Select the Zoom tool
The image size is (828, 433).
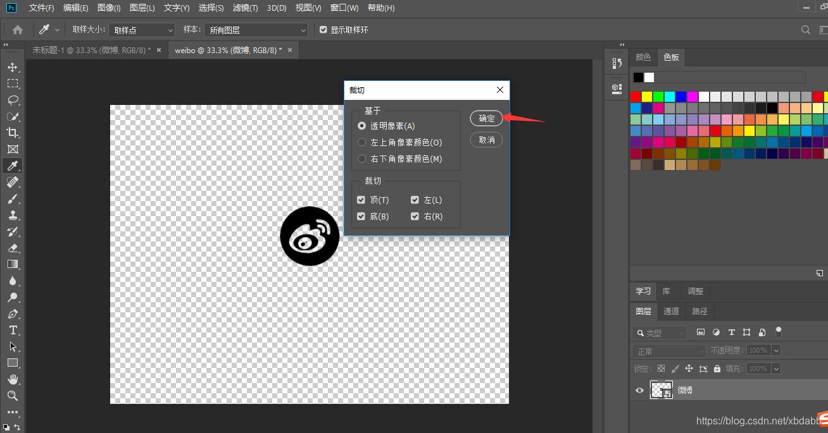[13, 396]
